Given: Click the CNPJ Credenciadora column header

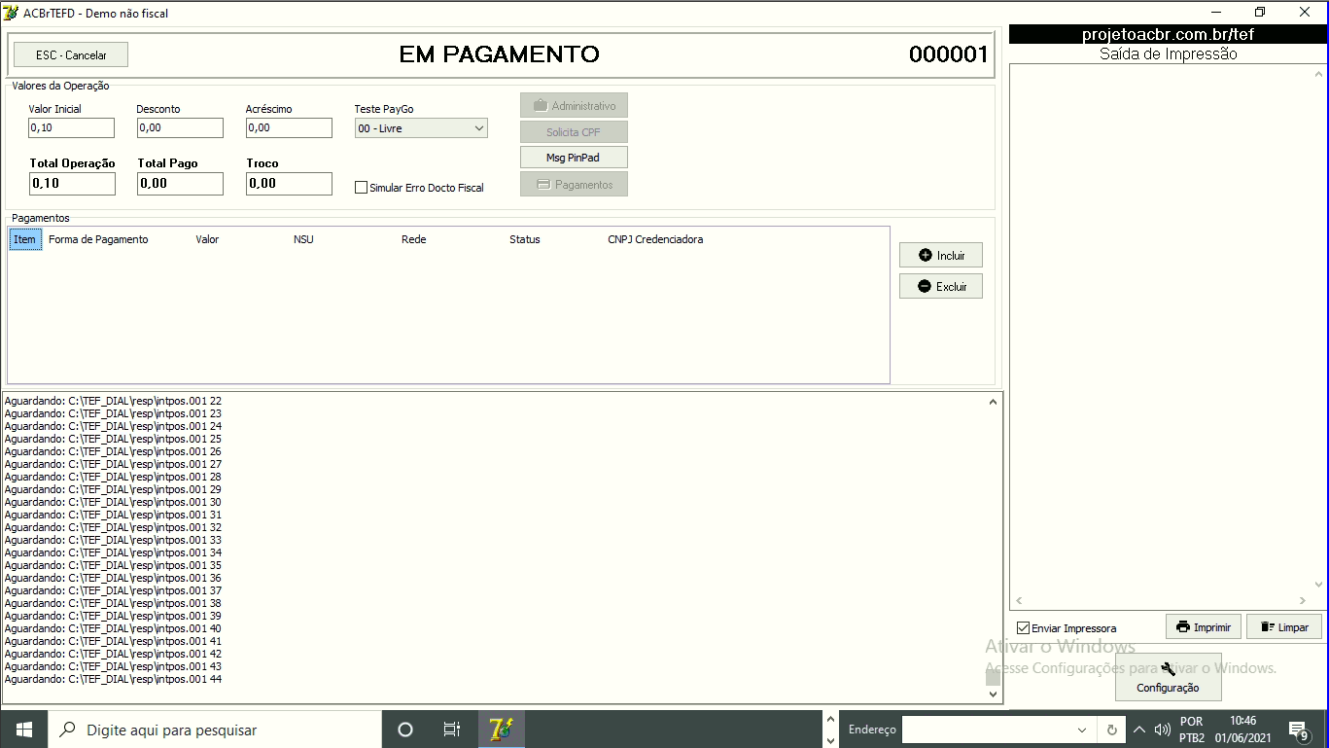Looking at the screenshot, I should [x=655, y=239].
